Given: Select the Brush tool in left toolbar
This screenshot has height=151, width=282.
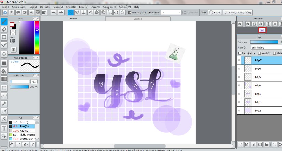Looking at the screenshot, I should 4,22.
